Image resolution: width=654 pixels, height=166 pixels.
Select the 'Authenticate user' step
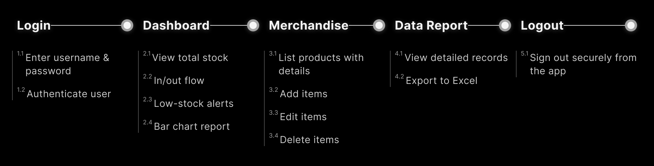tap(69, 94)
